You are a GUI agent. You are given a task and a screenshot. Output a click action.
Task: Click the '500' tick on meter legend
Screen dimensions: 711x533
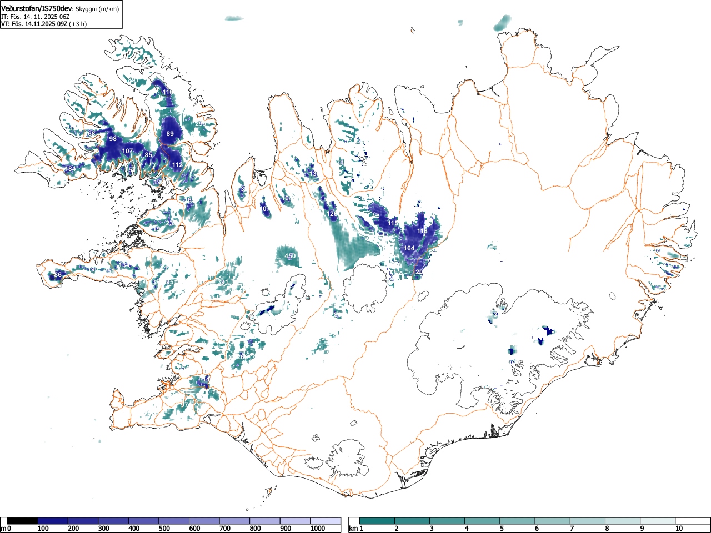(x=164, y=529)
